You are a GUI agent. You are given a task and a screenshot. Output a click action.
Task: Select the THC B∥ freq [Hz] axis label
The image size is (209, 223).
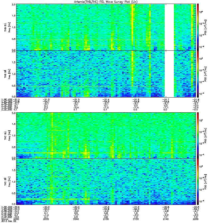pos(7,182)
